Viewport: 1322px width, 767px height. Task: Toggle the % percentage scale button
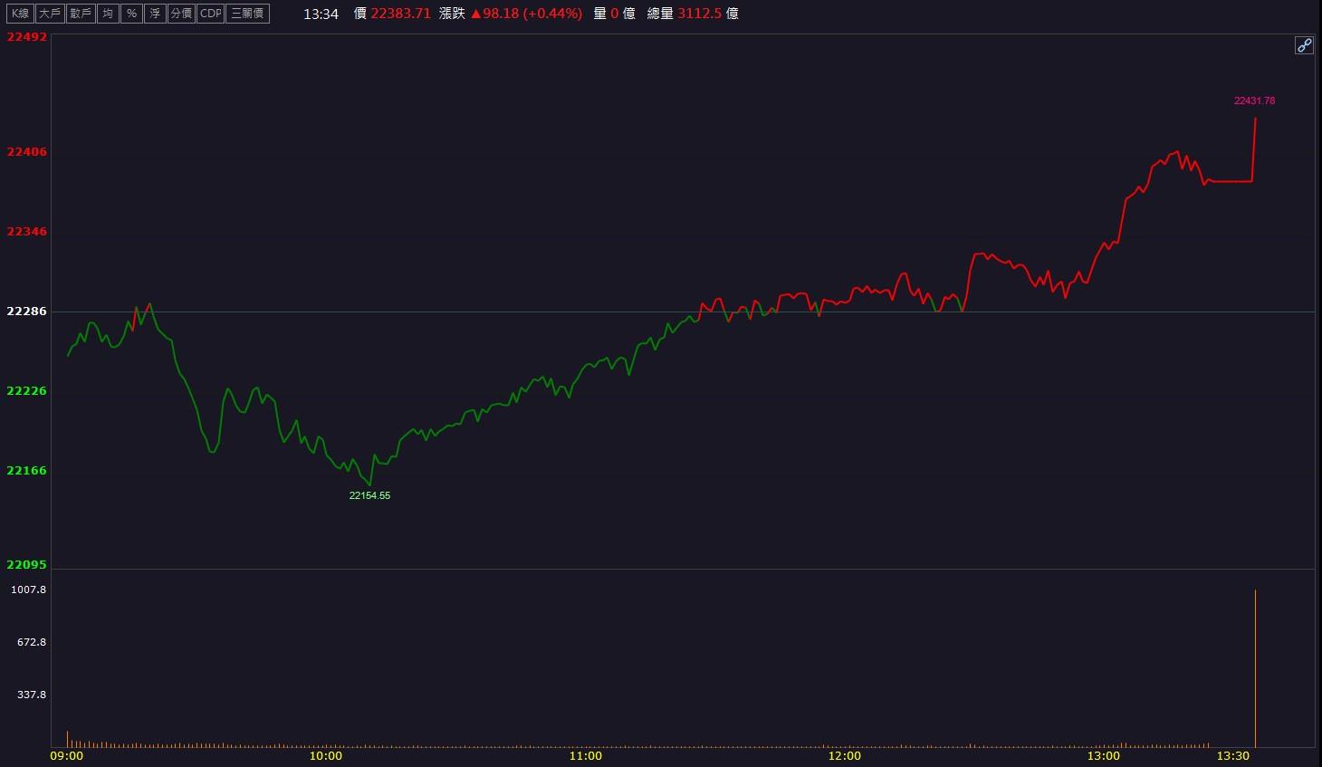tap(131, 14)
